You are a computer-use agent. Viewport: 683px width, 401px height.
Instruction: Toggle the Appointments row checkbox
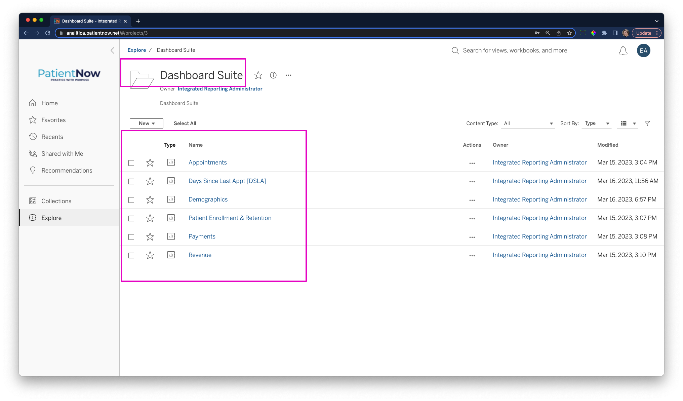coord(132,162)
